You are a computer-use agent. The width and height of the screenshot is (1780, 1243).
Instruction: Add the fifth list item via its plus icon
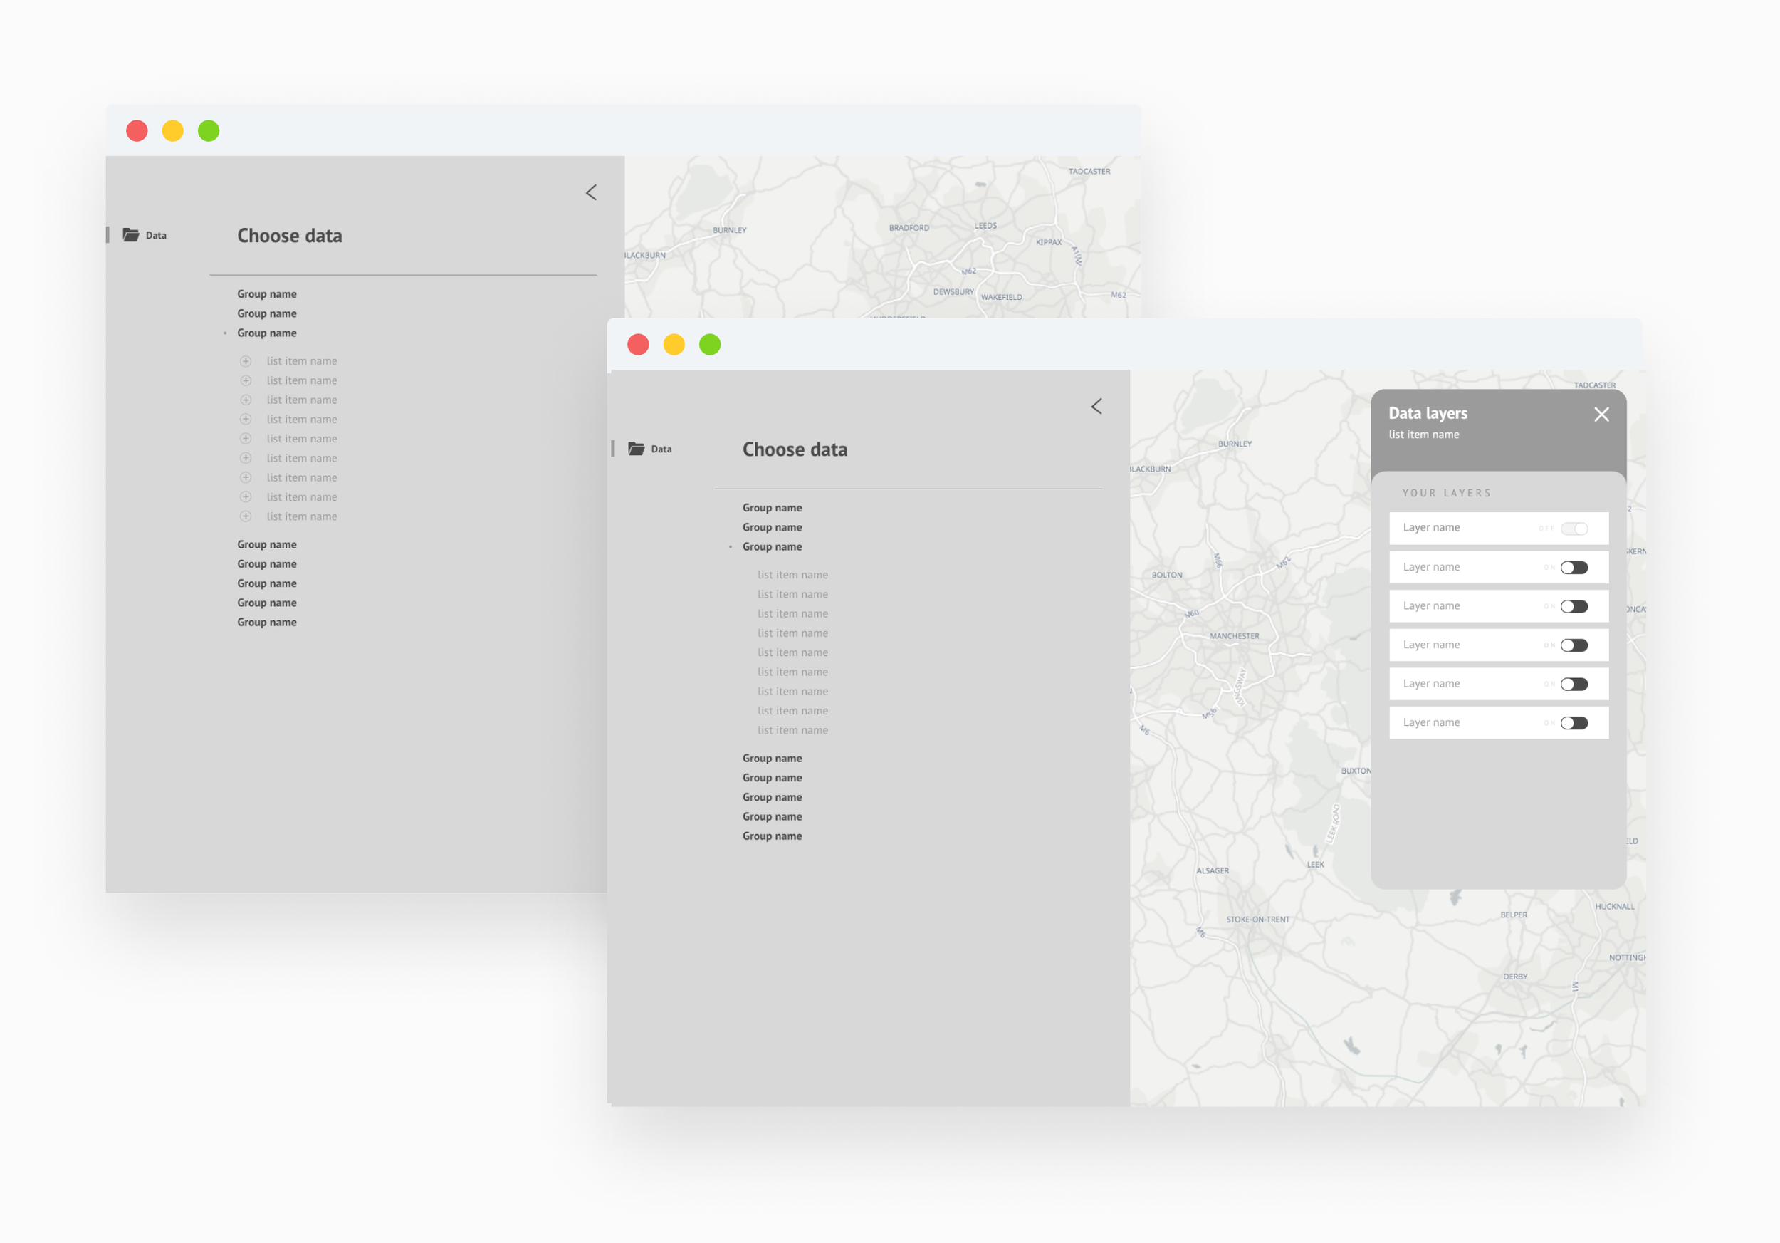click(x=246, y=439)
